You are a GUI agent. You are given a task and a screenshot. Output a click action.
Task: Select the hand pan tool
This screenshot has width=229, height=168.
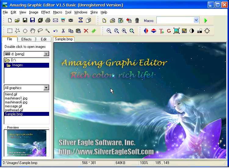(x=33, y=31)
